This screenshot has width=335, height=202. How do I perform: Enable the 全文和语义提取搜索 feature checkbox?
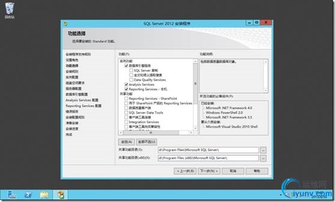pos(131,75)
